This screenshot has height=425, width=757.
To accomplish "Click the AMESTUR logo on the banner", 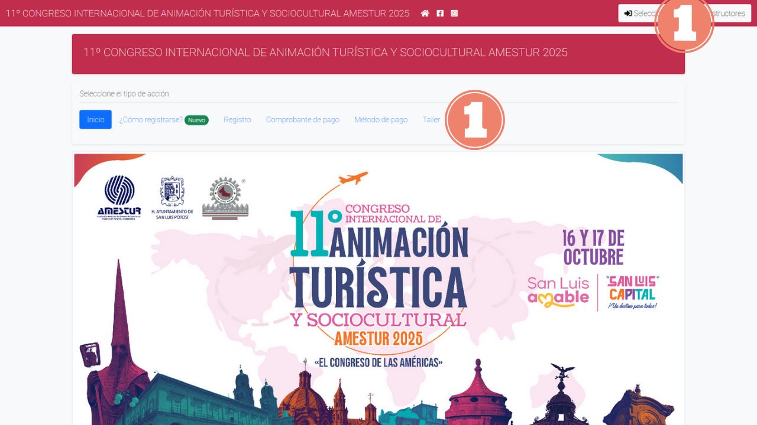I will (x=119, y=197).
